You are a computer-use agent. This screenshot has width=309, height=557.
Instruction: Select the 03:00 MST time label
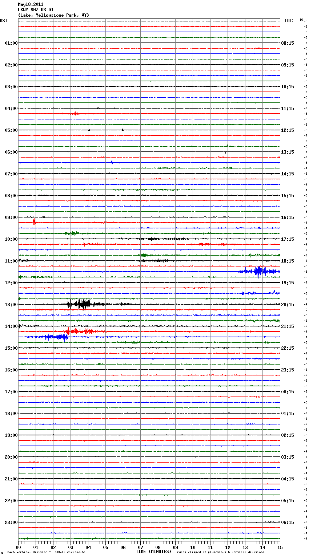click(11, 87)
